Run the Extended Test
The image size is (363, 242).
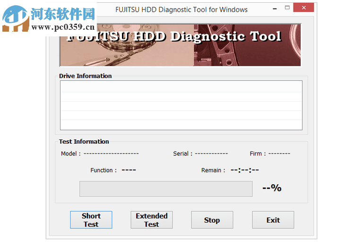(x=152, y=220)
